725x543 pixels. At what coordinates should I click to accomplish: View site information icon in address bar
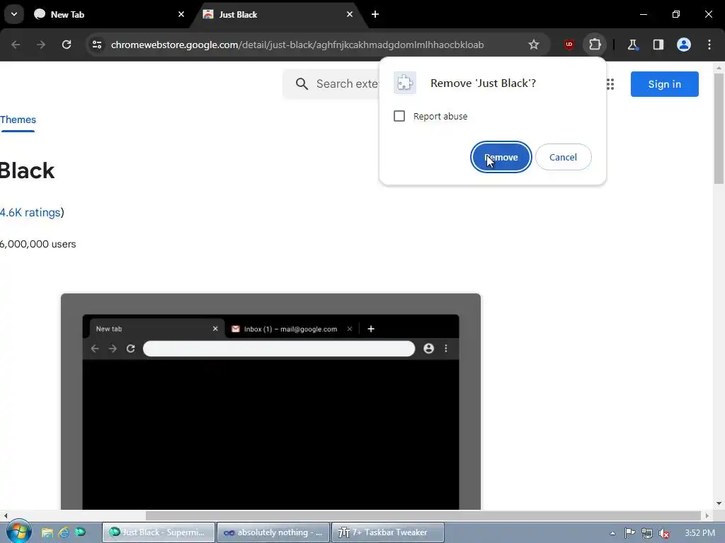[96, 45]
